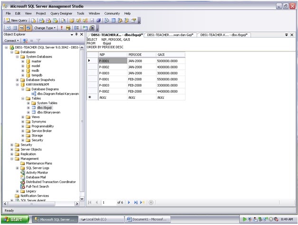Open Object Explorer window position dropdown arrow

(x=72, y=35)
